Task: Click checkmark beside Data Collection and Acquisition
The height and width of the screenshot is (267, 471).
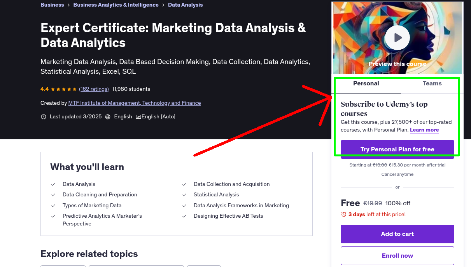Action: coord(184,184)
